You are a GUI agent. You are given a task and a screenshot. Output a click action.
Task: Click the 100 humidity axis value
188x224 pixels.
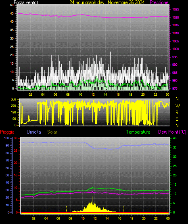7,138
